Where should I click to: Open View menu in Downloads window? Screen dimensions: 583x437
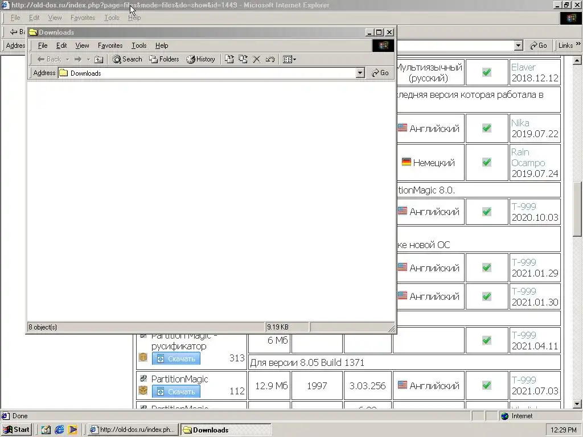82,46
